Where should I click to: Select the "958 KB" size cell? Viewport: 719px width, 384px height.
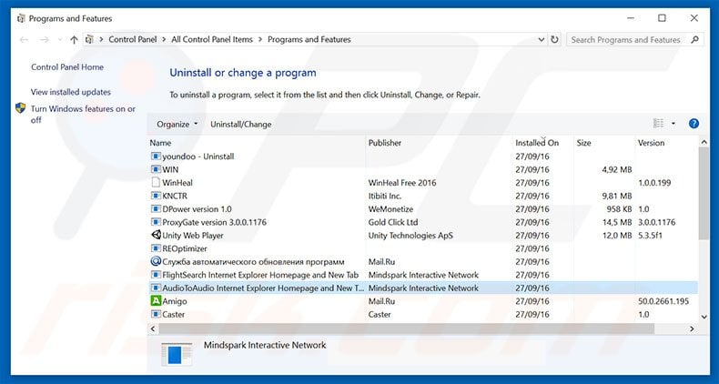point(619,209)
